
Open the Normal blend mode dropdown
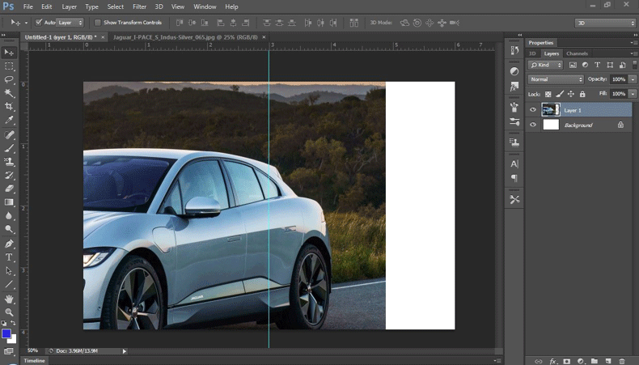(x=556, y=79)
